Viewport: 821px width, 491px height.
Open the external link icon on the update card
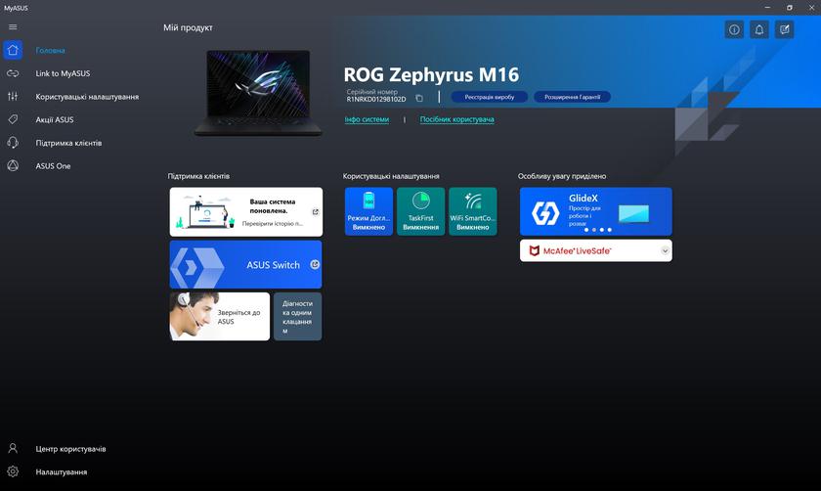point(315,211)
